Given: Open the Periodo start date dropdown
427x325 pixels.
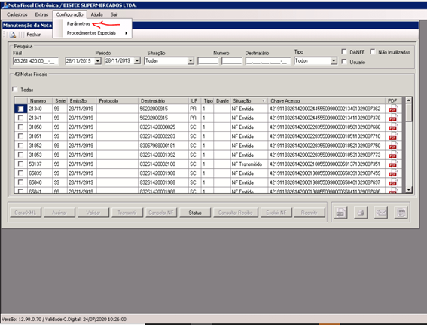Looking at the screenshot, I should click(x=98, y=61).
